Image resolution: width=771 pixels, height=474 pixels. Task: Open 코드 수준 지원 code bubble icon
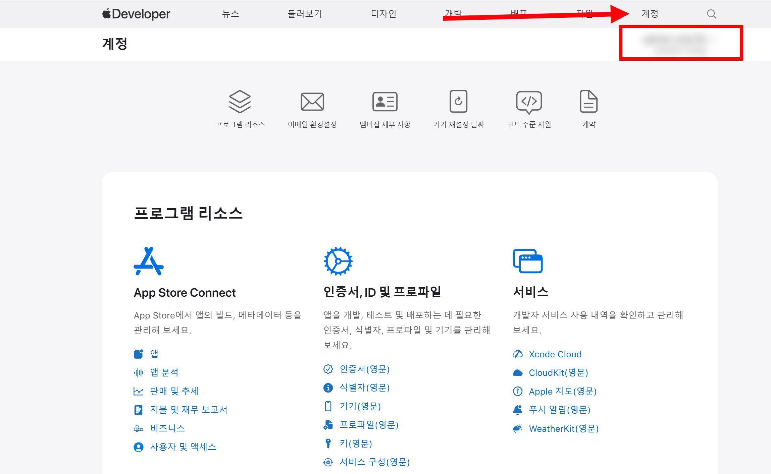pyautogui.click(x=529, y=102)
